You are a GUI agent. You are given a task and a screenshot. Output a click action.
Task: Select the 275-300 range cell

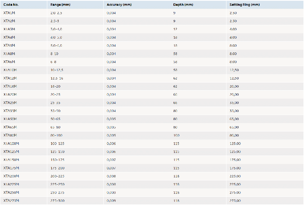pyautogui.click(x=57, y=201)
